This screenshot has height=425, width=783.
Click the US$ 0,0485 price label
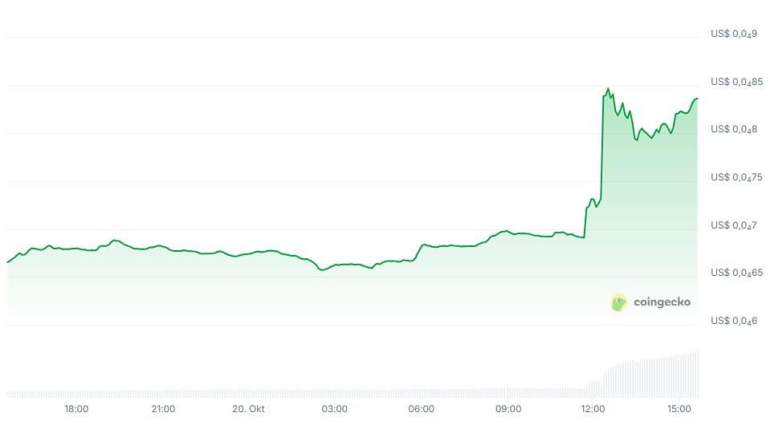click(x=736, y=82)
